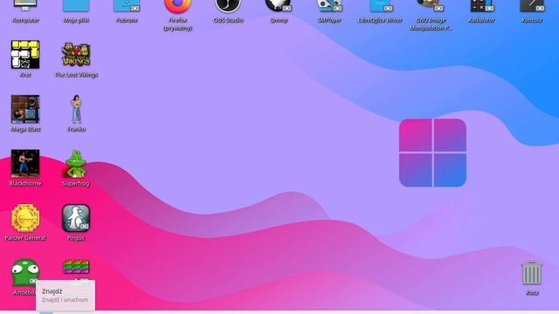Image resolution: width=559 pixels, height=314 pixels.
Task: Launch Firefox (prywatny) from the desktop
Action: (x=177, y=6)
